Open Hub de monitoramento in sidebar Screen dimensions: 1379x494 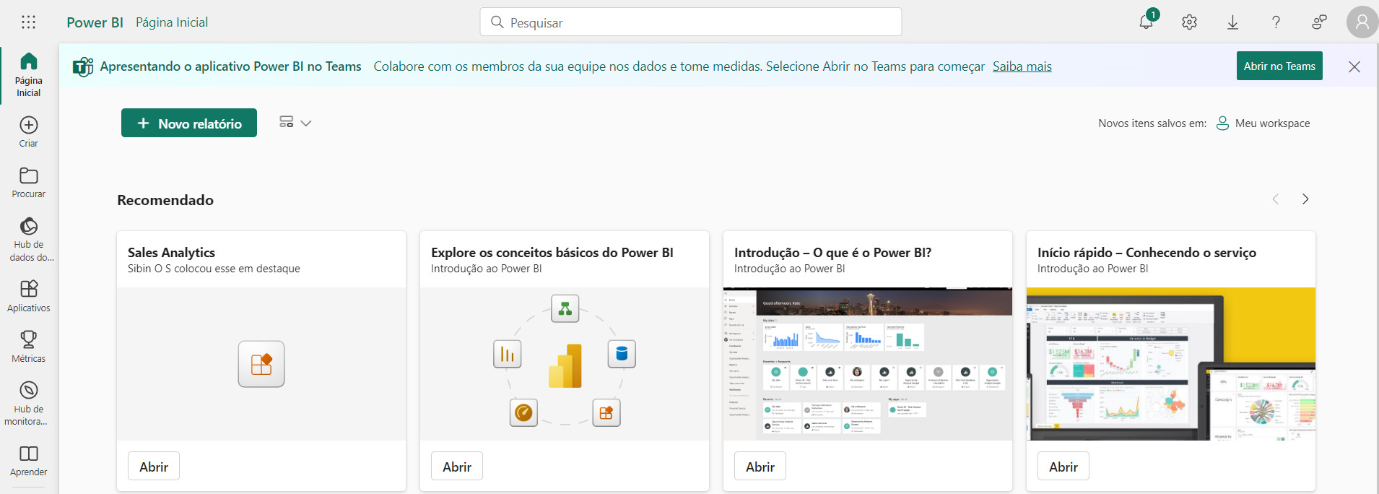click(29, 404)
